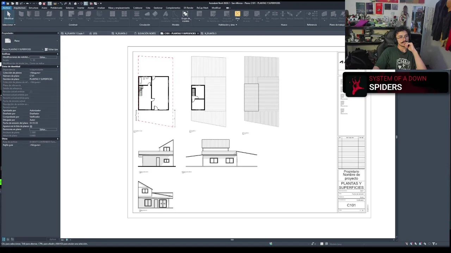The width and height of the screenshot is (451, 253).
Task: Choose the Muro wall tool
Action: pyautogui.click(x=21, y=15)
